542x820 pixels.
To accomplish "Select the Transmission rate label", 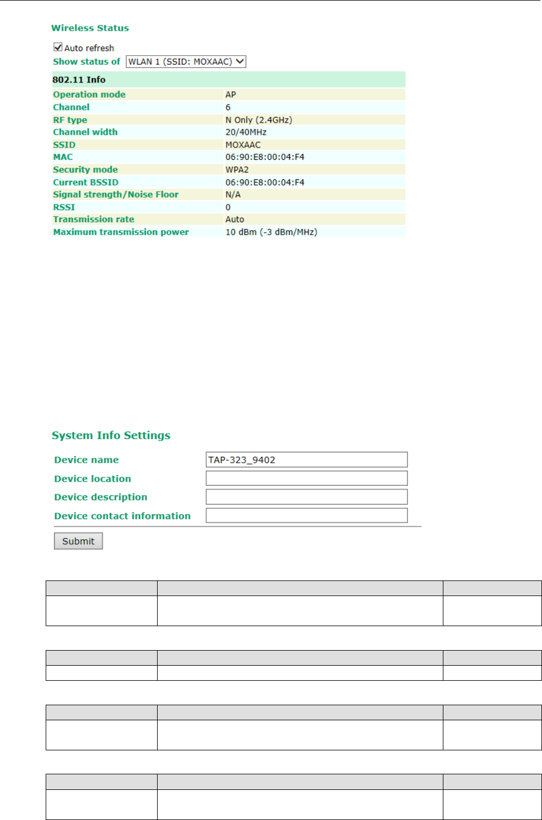I will (94, 219).
